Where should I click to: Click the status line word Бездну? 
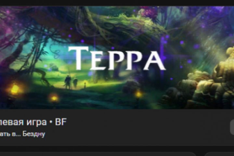(x=34, y=134)
